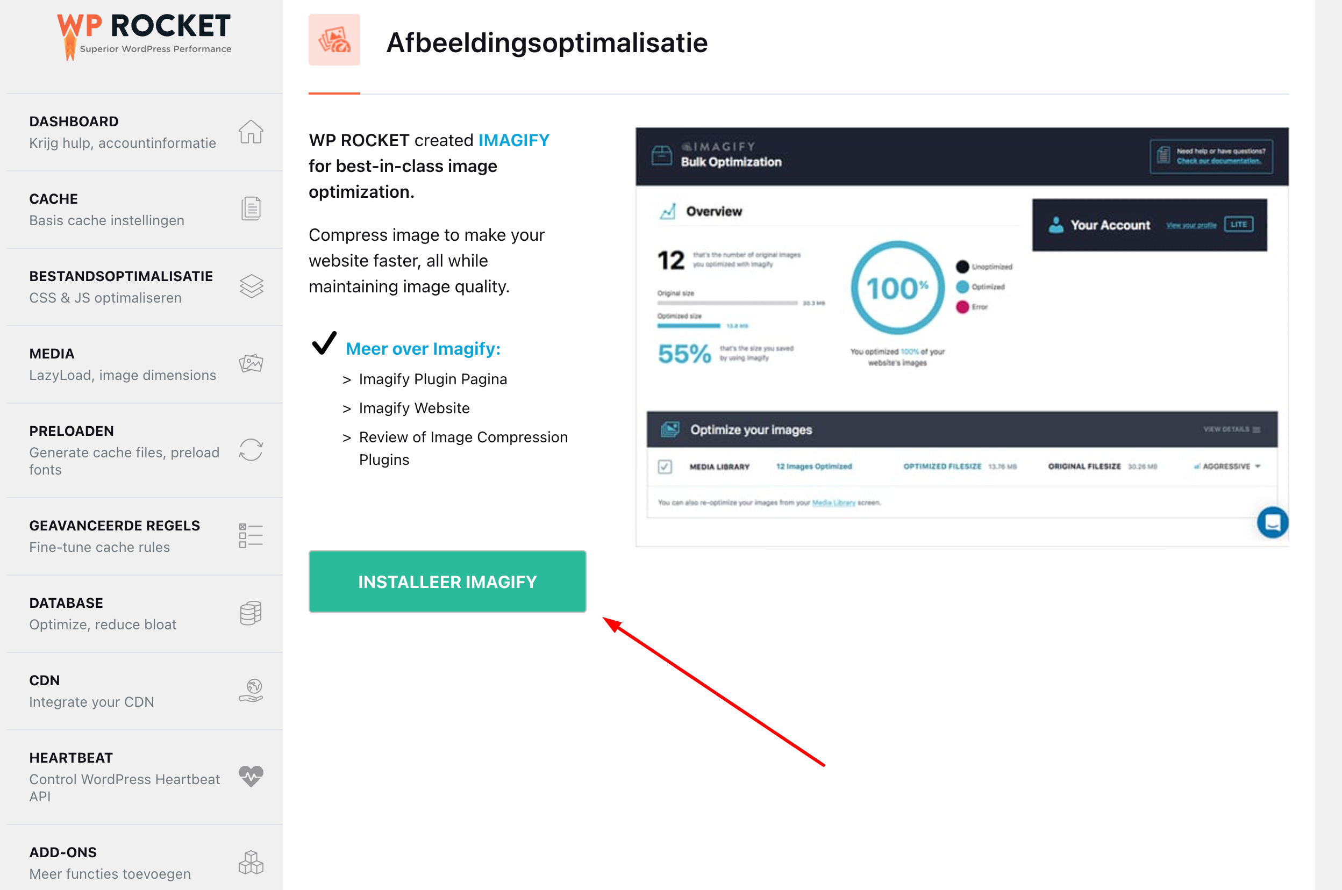Click the Add-ons cubes icon
Image resolution: width=1342 pixels, height=890 pixels.
[251, 862]
